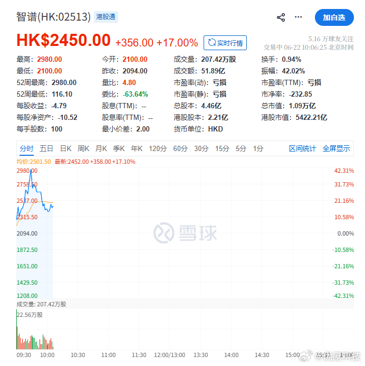365x366 pixels.
Task: Click the 最高 value 2980.00
Action: tap(50, 59)
